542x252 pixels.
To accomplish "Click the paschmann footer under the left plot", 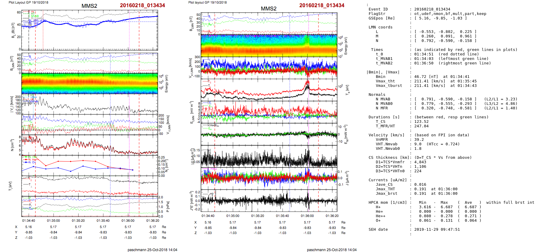I will pos(152,250).
